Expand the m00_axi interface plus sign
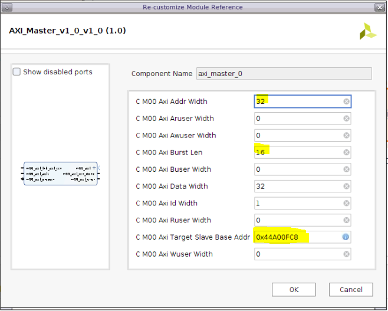Screen dimensions: 388x311 coord(94,168)
